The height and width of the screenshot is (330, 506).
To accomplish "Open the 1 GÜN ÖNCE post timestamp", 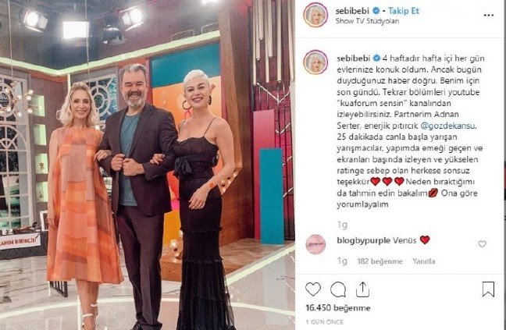I will 325,322.
